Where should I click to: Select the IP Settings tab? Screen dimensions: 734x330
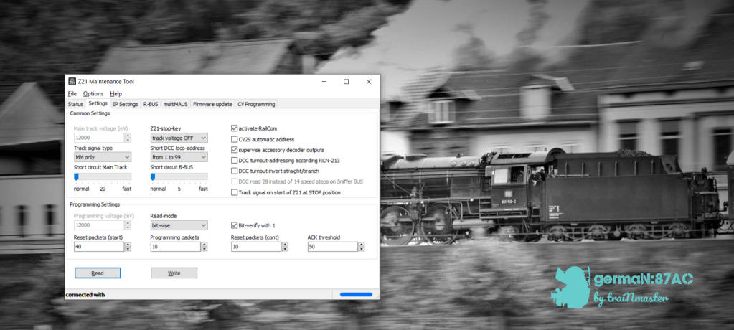point(125,104)
